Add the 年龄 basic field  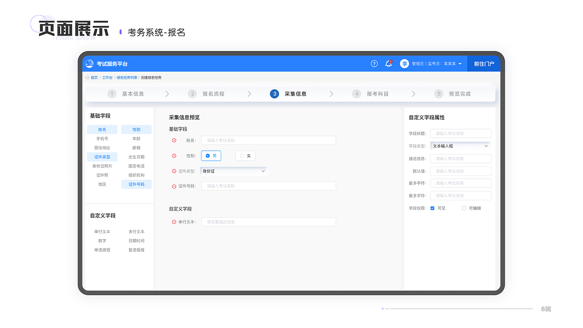(137, 138)
